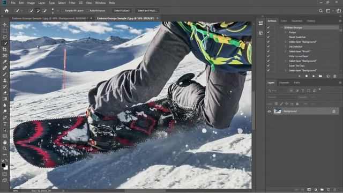Image resolution: width=343 pixels, height=193 pixels.
Task: Switch to the History tab
Action: (311, 21)
